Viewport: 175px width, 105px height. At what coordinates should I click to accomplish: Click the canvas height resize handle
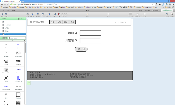click(29, 83)
